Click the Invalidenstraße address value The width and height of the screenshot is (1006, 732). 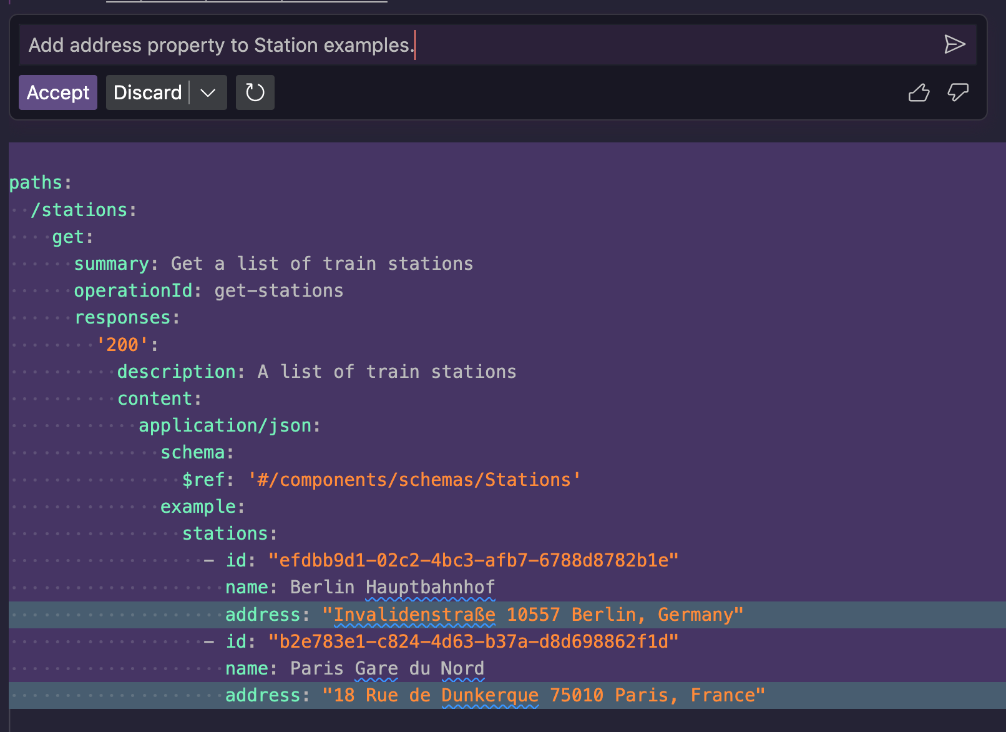(x=533, y=615)
